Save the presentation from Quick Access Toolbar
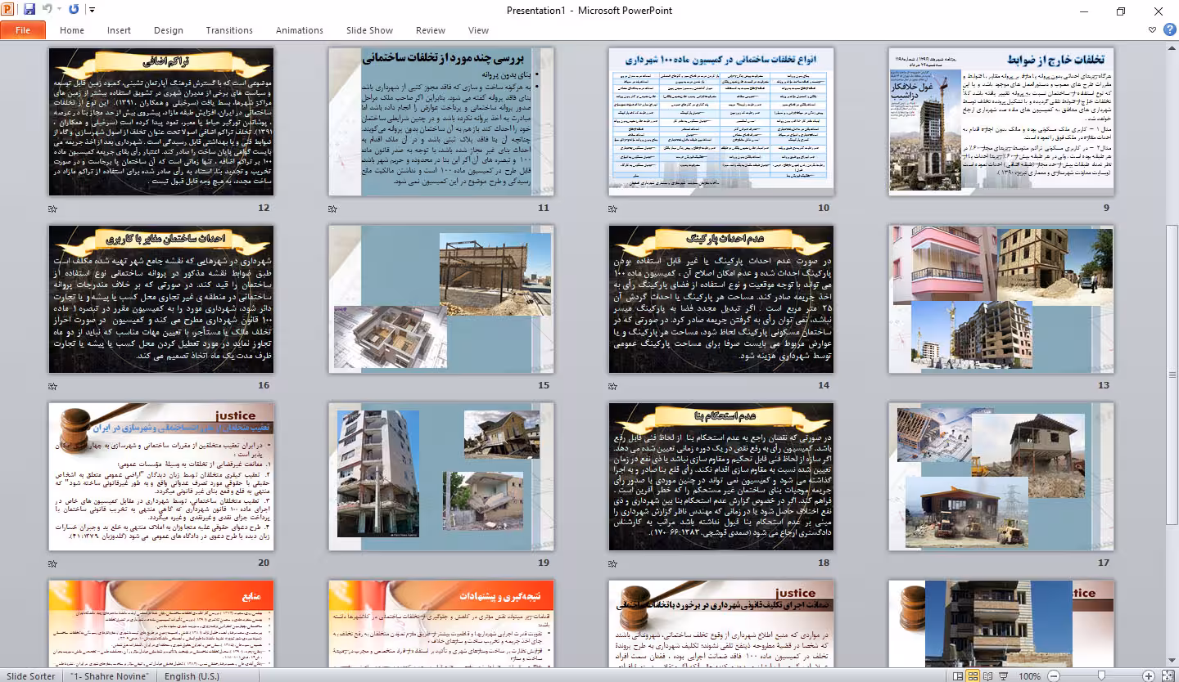1179x682 pixels. (29, 10)
